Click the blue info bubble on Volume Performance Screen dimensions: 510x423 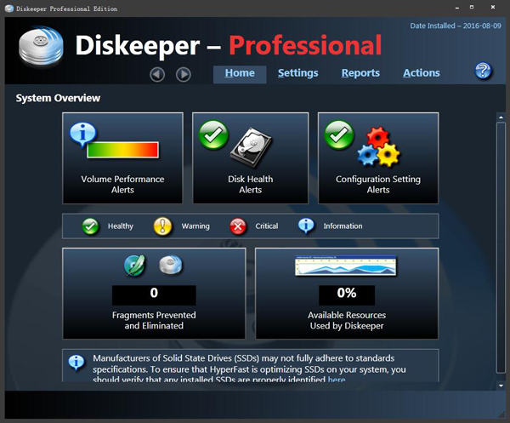click(82, 134)
